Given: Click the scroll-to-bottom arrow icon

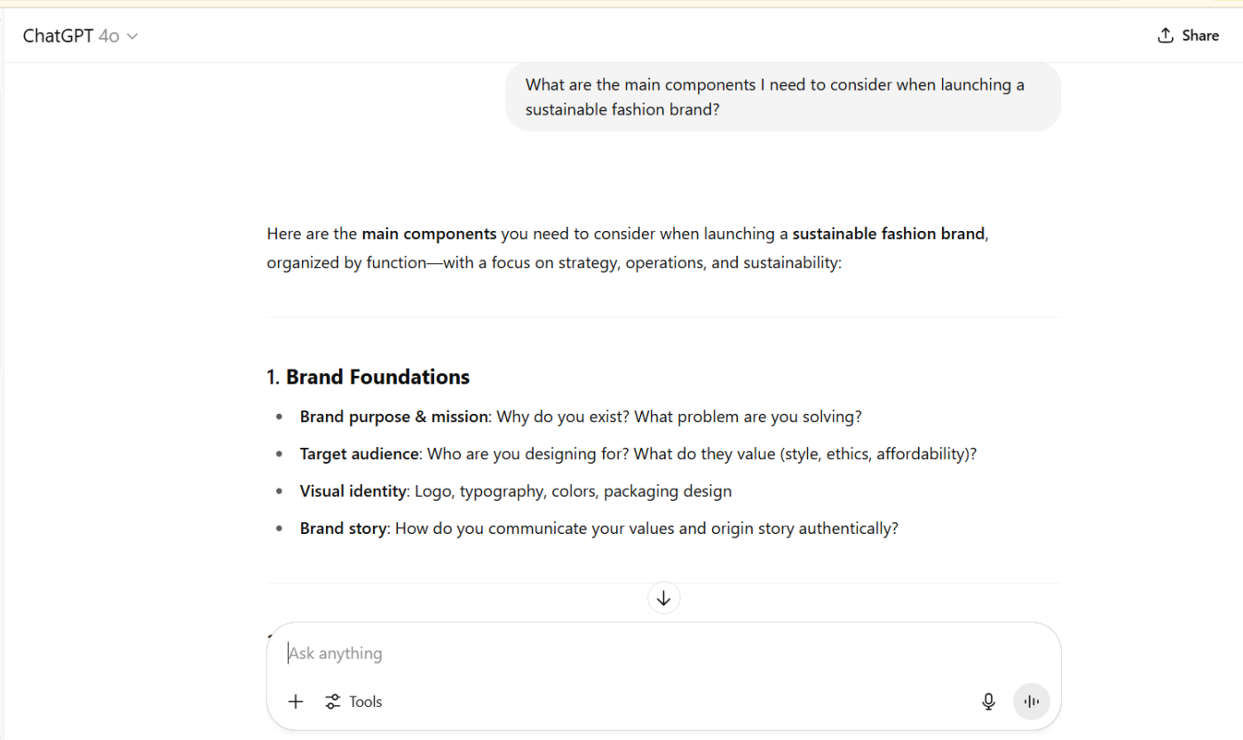Looking at the screenshot, I should [x=663, y=597].
